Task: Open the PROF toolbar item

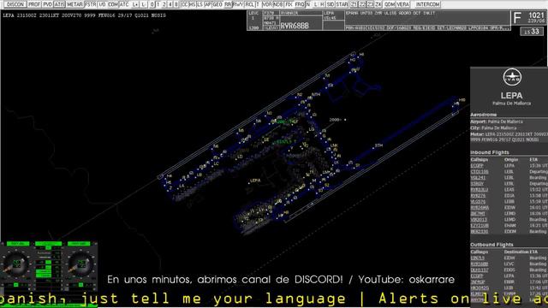Action: [34, 4]
